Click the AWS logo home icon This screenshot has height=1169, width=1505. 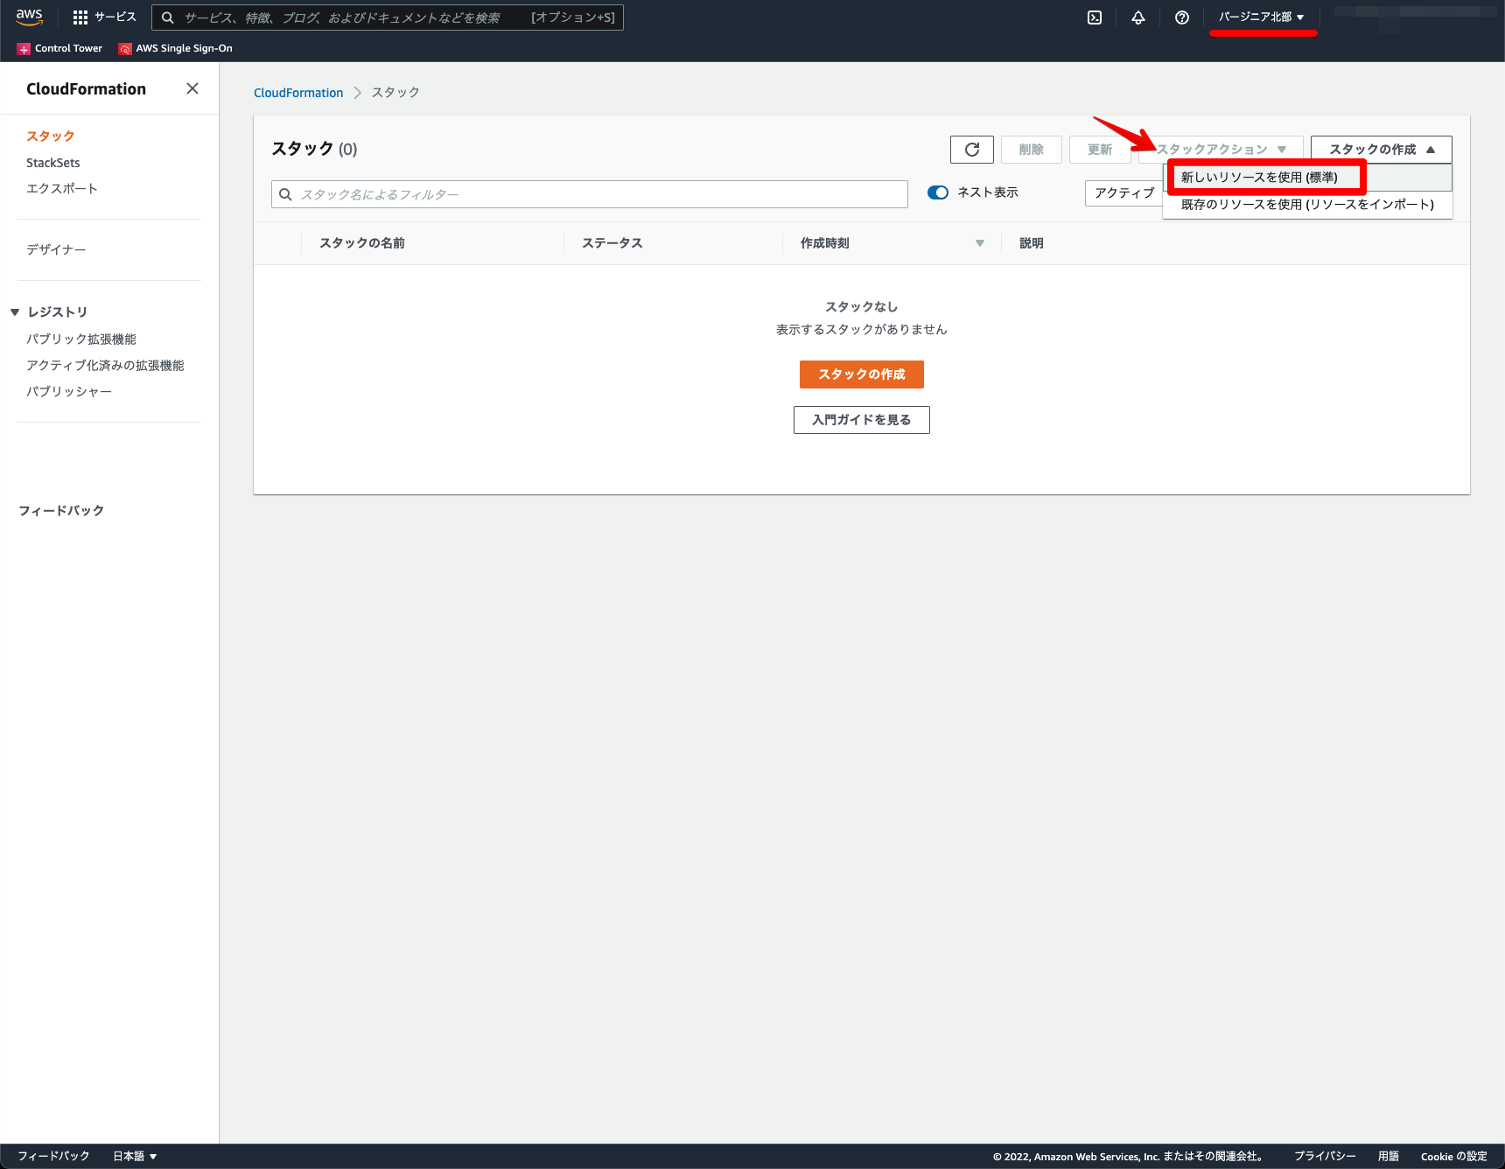coord(29,17)
